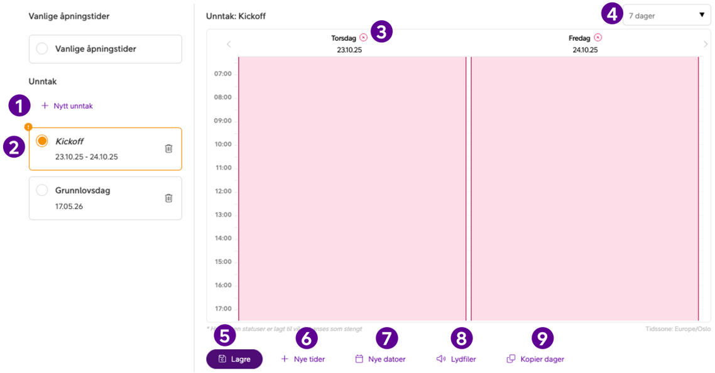Click the Torsdag 23.10.25 column header
Image resolution: width=715 pixels, height=373 pixels.
point(349,44)
